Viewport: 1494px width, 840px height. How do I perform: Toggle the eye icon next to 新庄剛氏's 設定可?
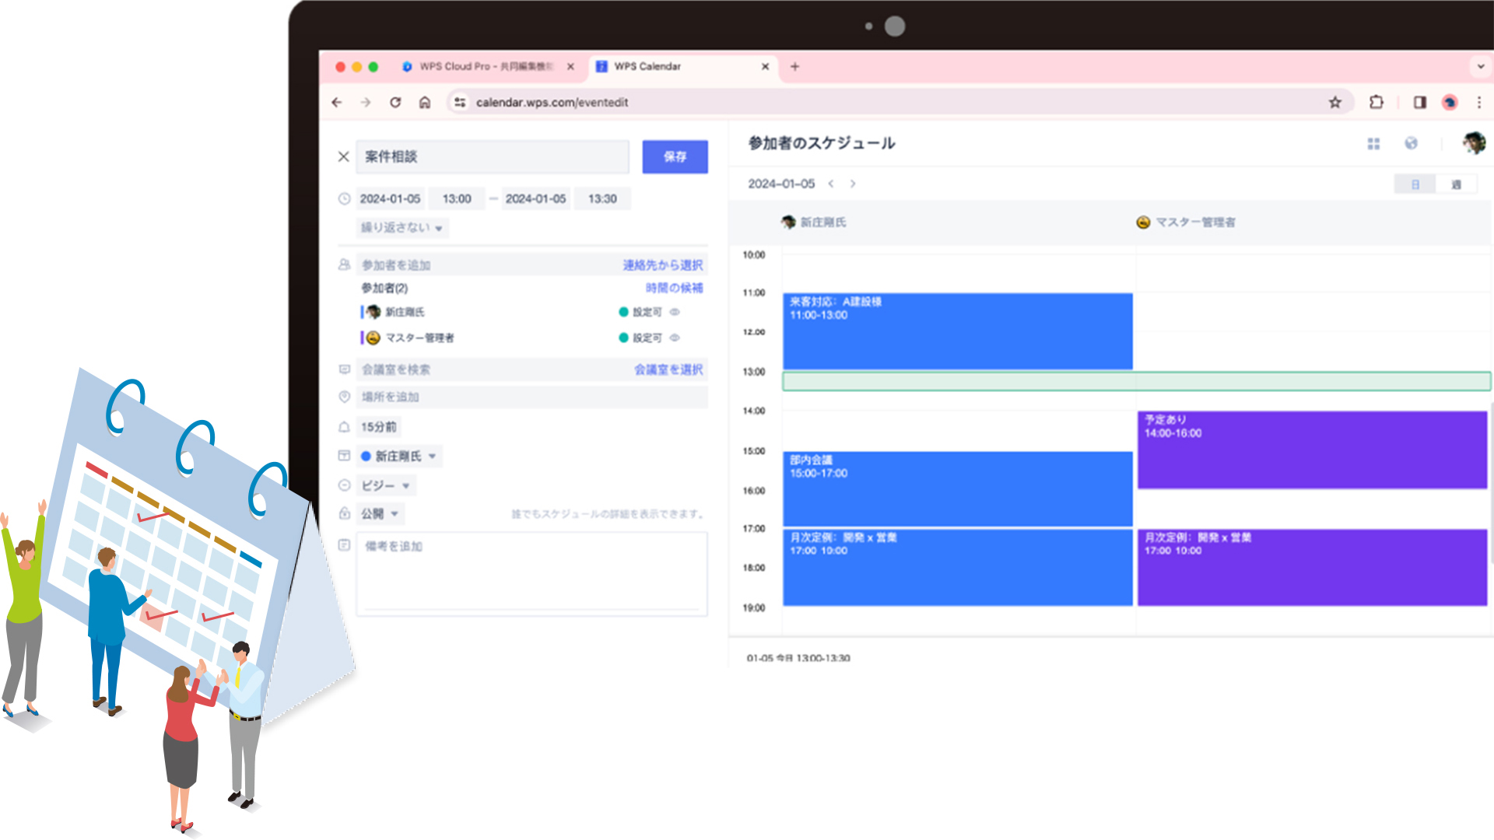[674, 312]
